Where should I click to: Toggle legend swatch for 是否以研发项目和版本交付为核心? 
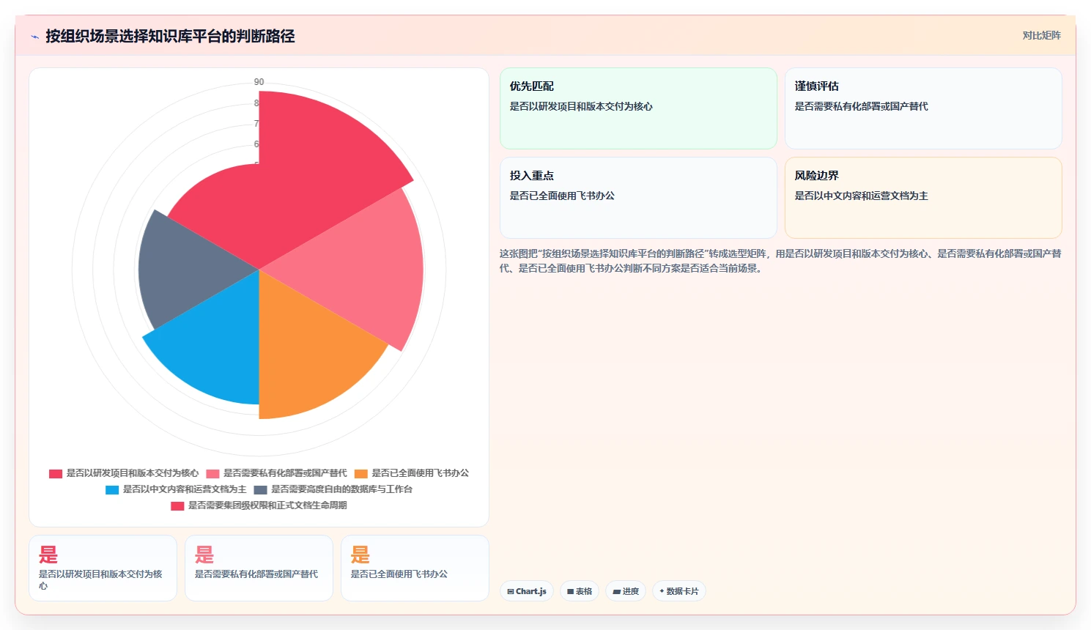point(56,473)
